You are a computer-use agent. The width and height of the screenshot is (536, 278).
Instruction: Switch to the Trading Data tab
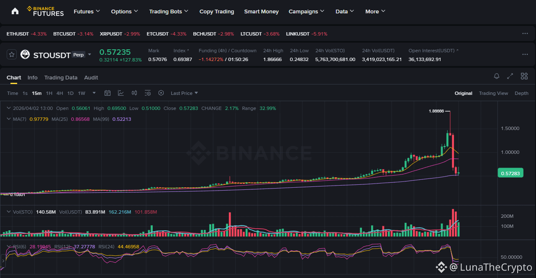point(61,77)
